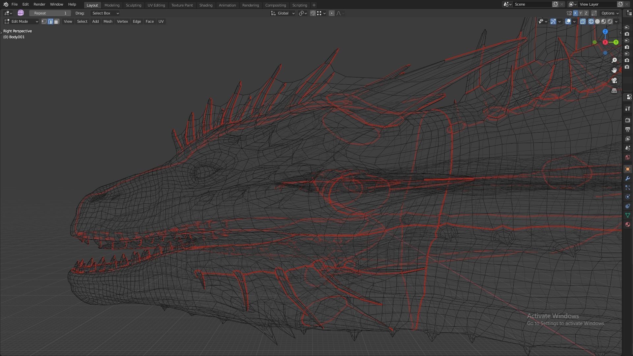
Task: Open the snapping options grid dropdown
Action: 321,13
